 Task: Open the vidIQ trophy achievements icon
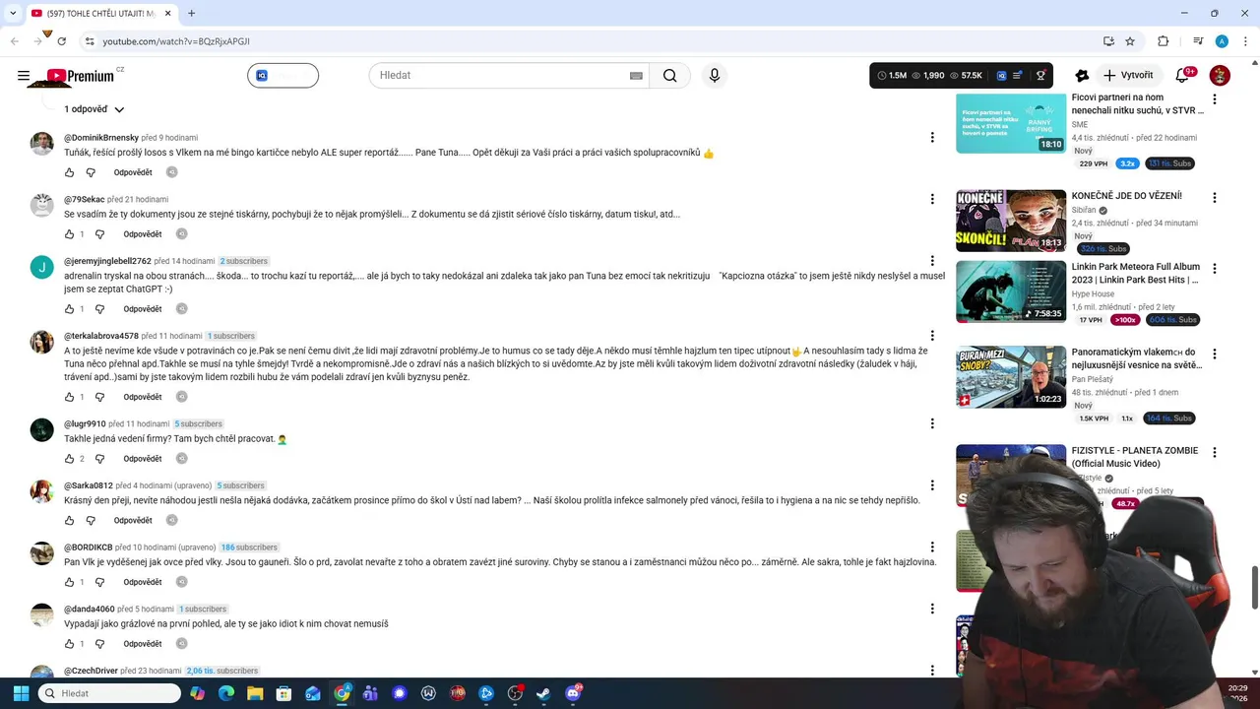(x=1040, y=76)
